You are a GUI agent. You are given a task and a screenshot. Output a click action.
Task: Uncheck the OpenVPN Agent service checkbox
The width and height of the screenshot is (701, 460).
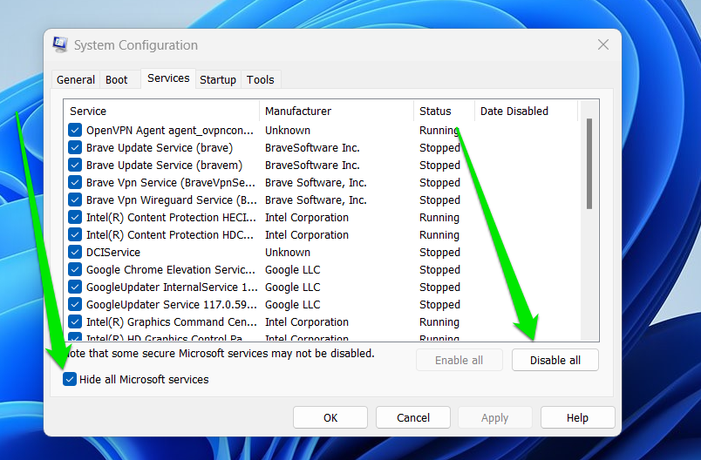(75, 130)
